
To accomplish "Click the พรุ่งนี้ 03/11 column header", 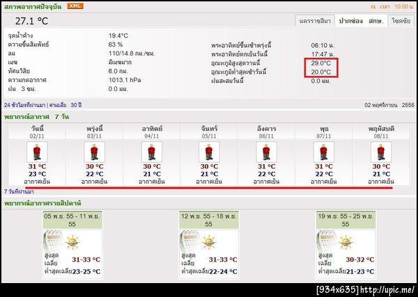I will click(x=94, y=132).
